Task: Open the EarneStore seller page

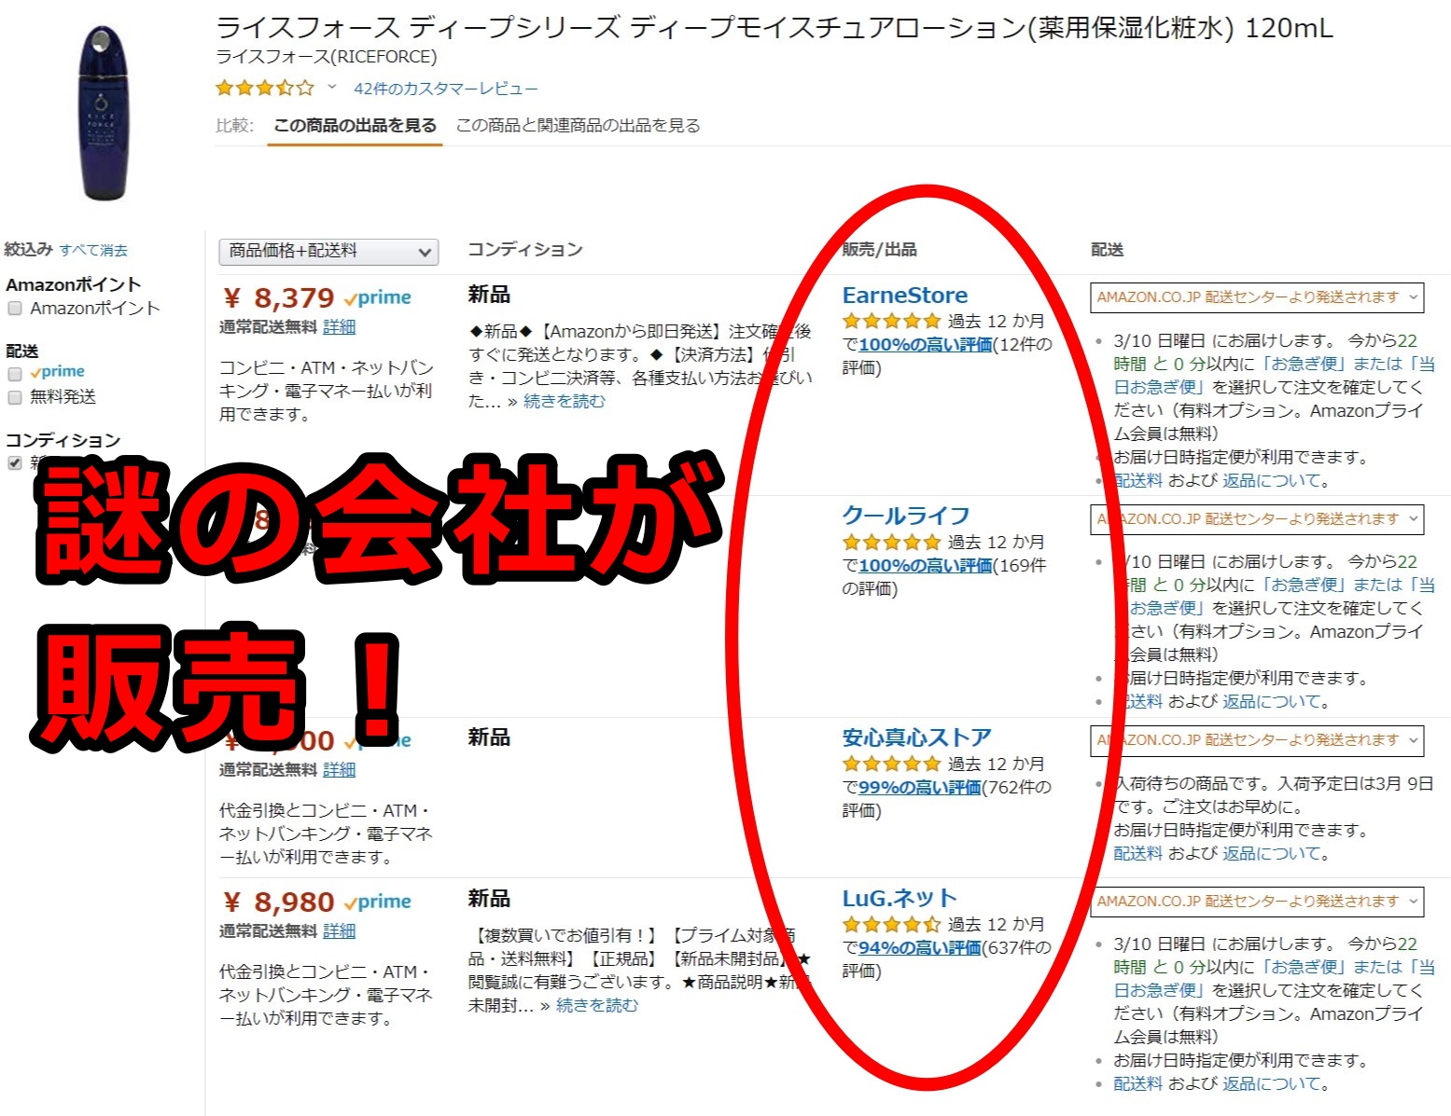Action: [905, 296]
